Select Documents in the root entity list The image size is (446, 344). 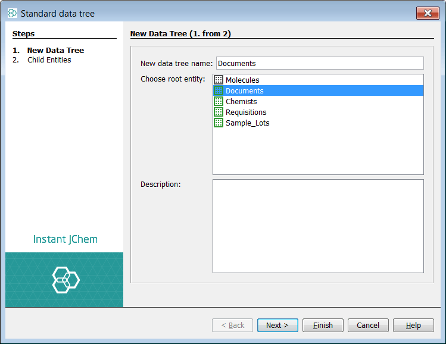244,90
